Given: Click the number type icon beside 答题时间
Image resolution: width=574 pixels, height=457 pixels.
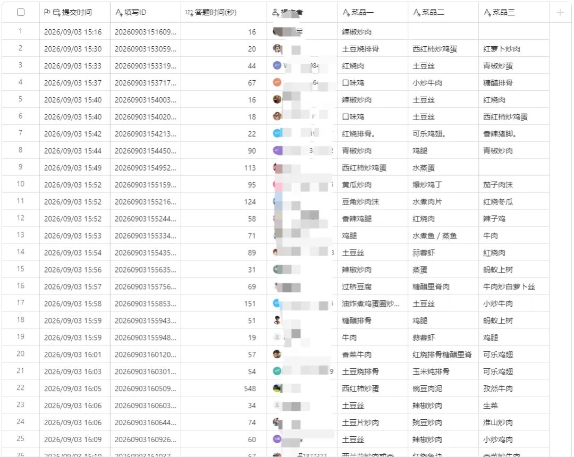Looking at the screenshot, I should click(189, 13).
